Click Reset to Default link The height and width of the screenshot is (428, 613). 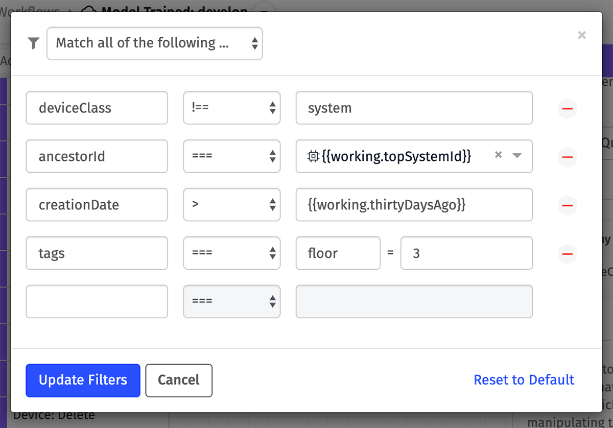pos(524,380)
